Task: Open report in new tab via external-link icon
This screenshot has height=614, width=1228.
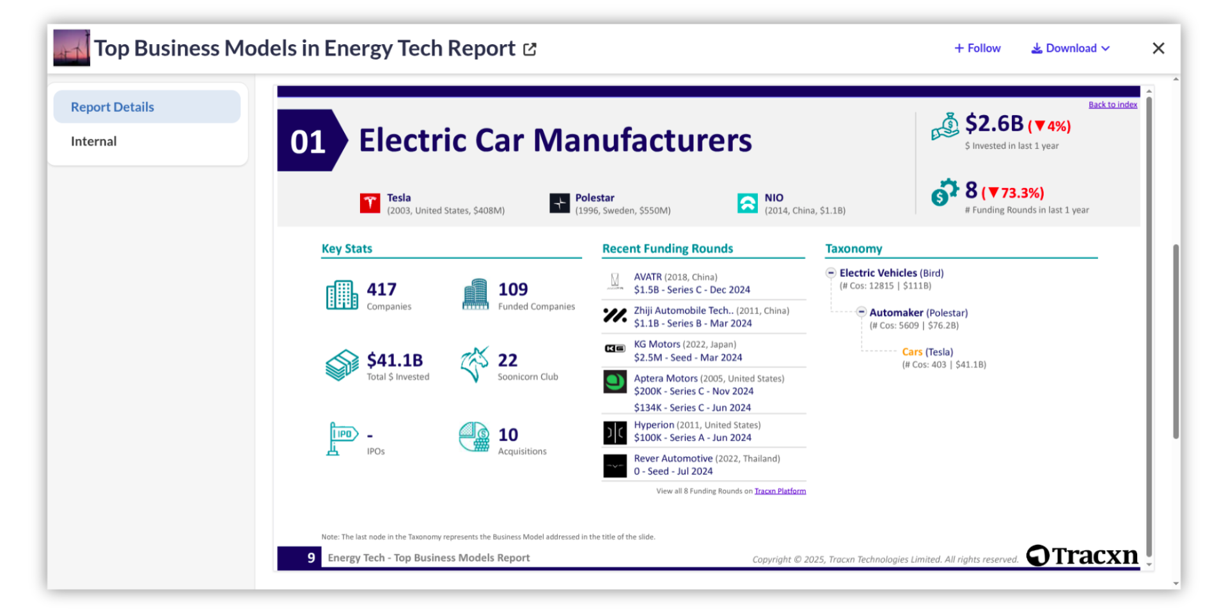Action: 530,49
